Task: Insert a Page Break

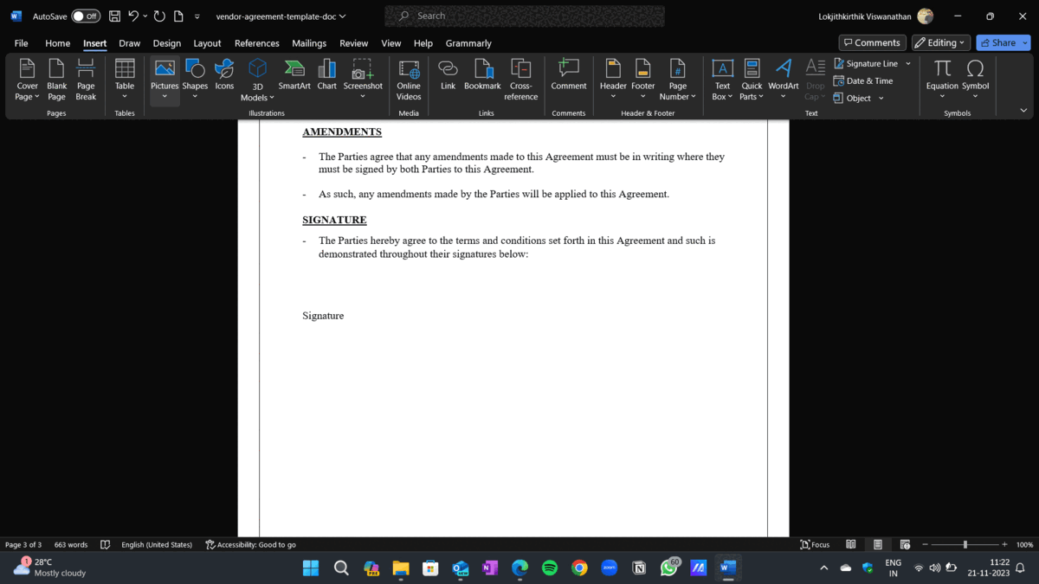Action: (x=86, y=80)
